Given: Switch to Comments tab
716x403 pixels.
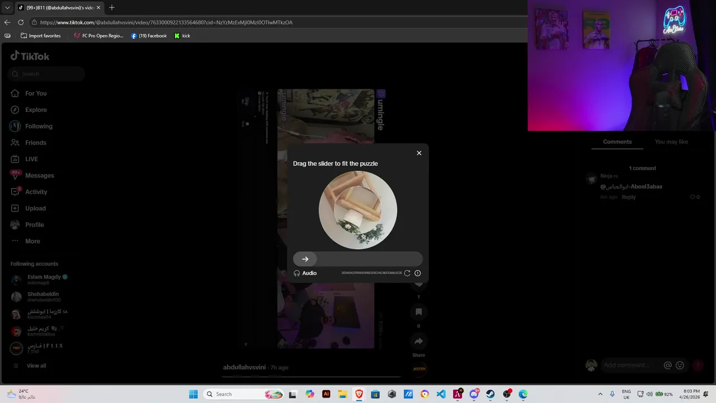Looking at the screenshot, I should tap(618, 142).
